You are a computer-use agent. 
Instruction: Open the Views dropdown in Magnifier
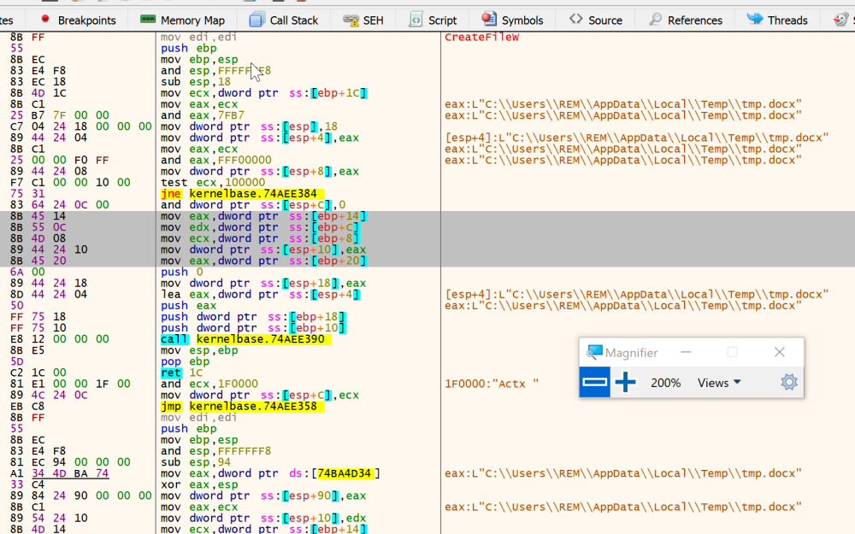point(718,382)
